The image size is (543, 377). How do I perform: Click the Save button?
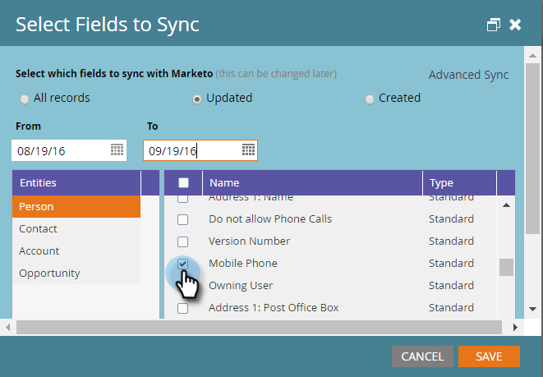point(489,356)
